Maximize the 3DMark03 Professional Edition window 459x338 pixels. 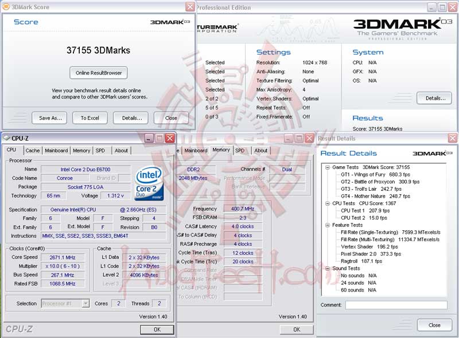(x=442, y=7)
